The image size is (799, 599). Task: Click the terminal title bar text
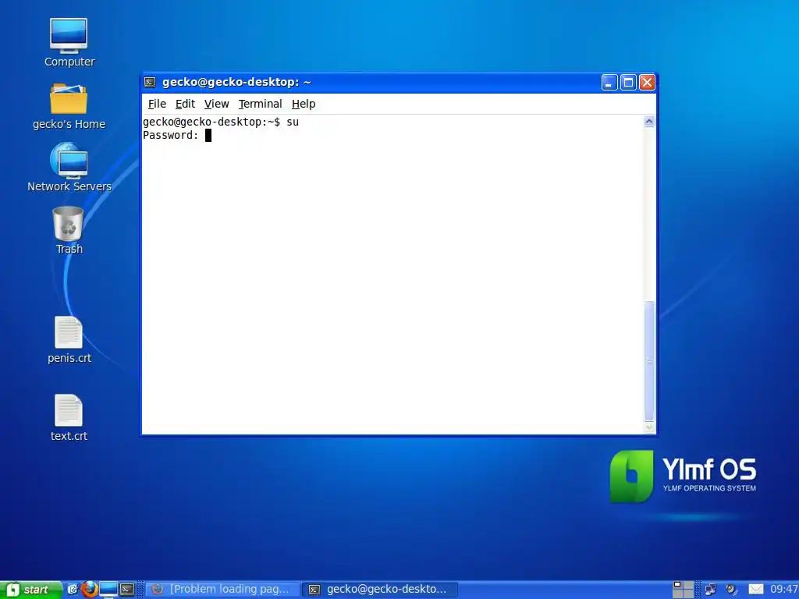point(236,82)
